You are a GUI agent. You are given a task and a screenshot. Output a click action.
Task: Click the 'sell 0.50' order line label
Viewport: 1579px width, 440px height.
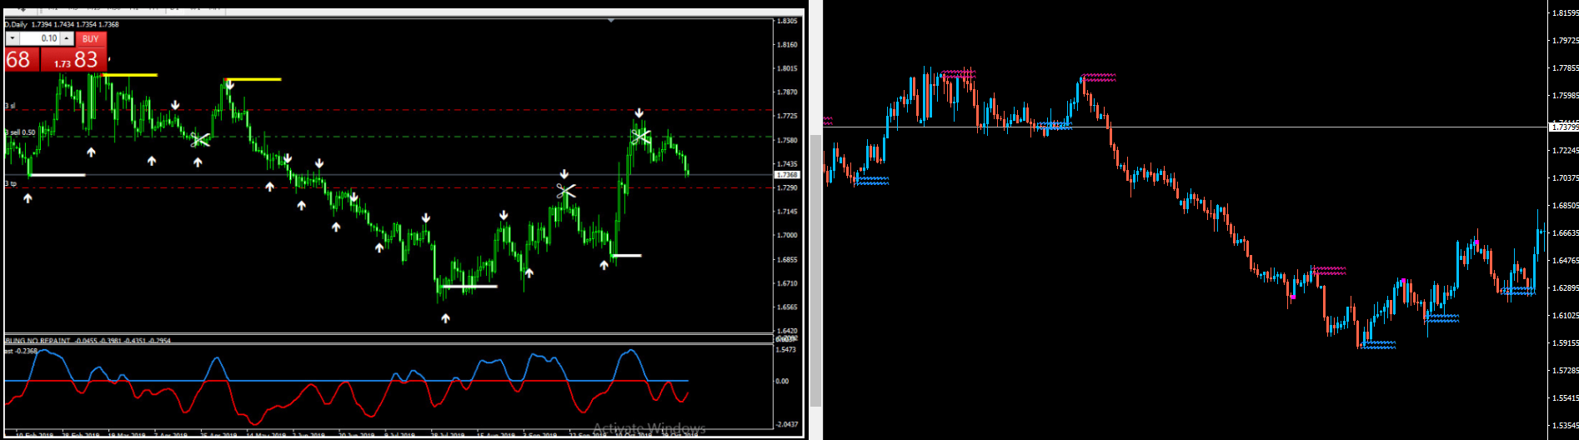click(21, 132)
